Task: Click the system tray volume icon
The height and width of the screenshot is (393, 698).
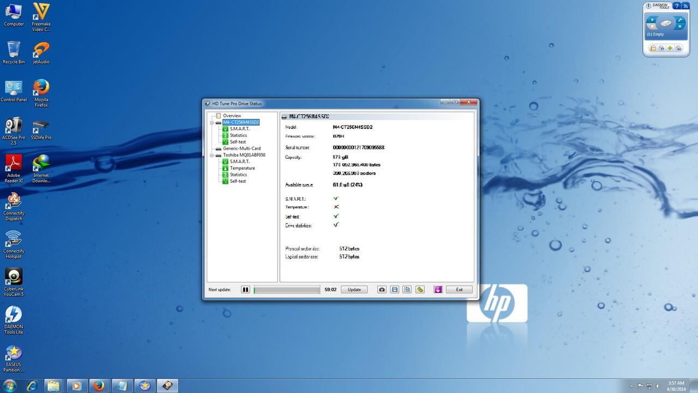Action: coord(659,385)
